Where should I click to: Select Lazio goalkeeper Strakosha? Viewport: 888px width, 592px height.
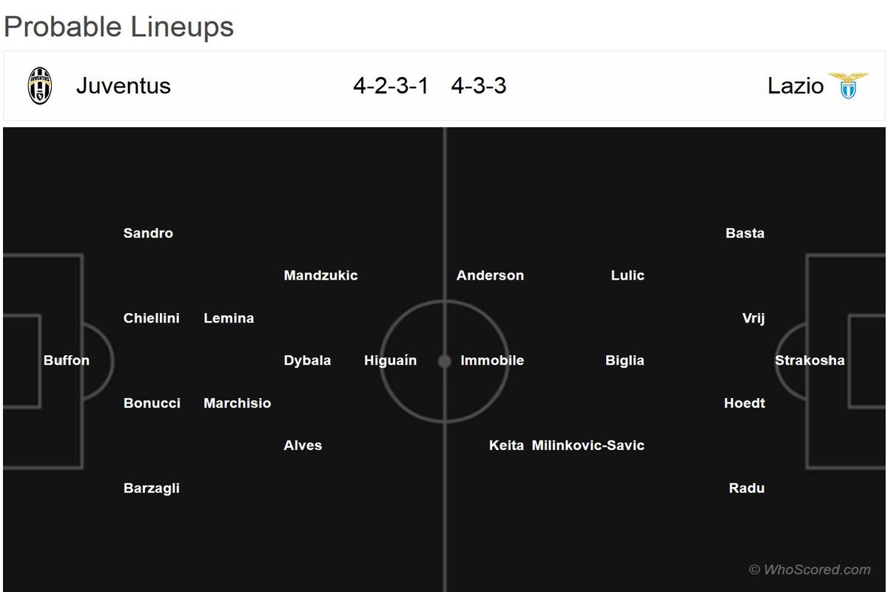pyautogui.click(x=810, y=360)
